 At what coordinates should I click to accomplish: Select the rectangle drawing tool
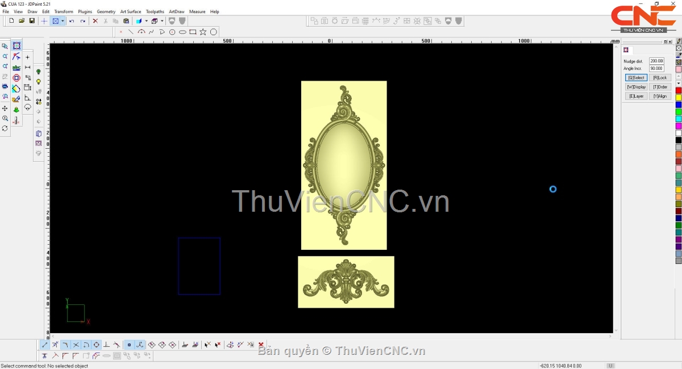(193, 32)
